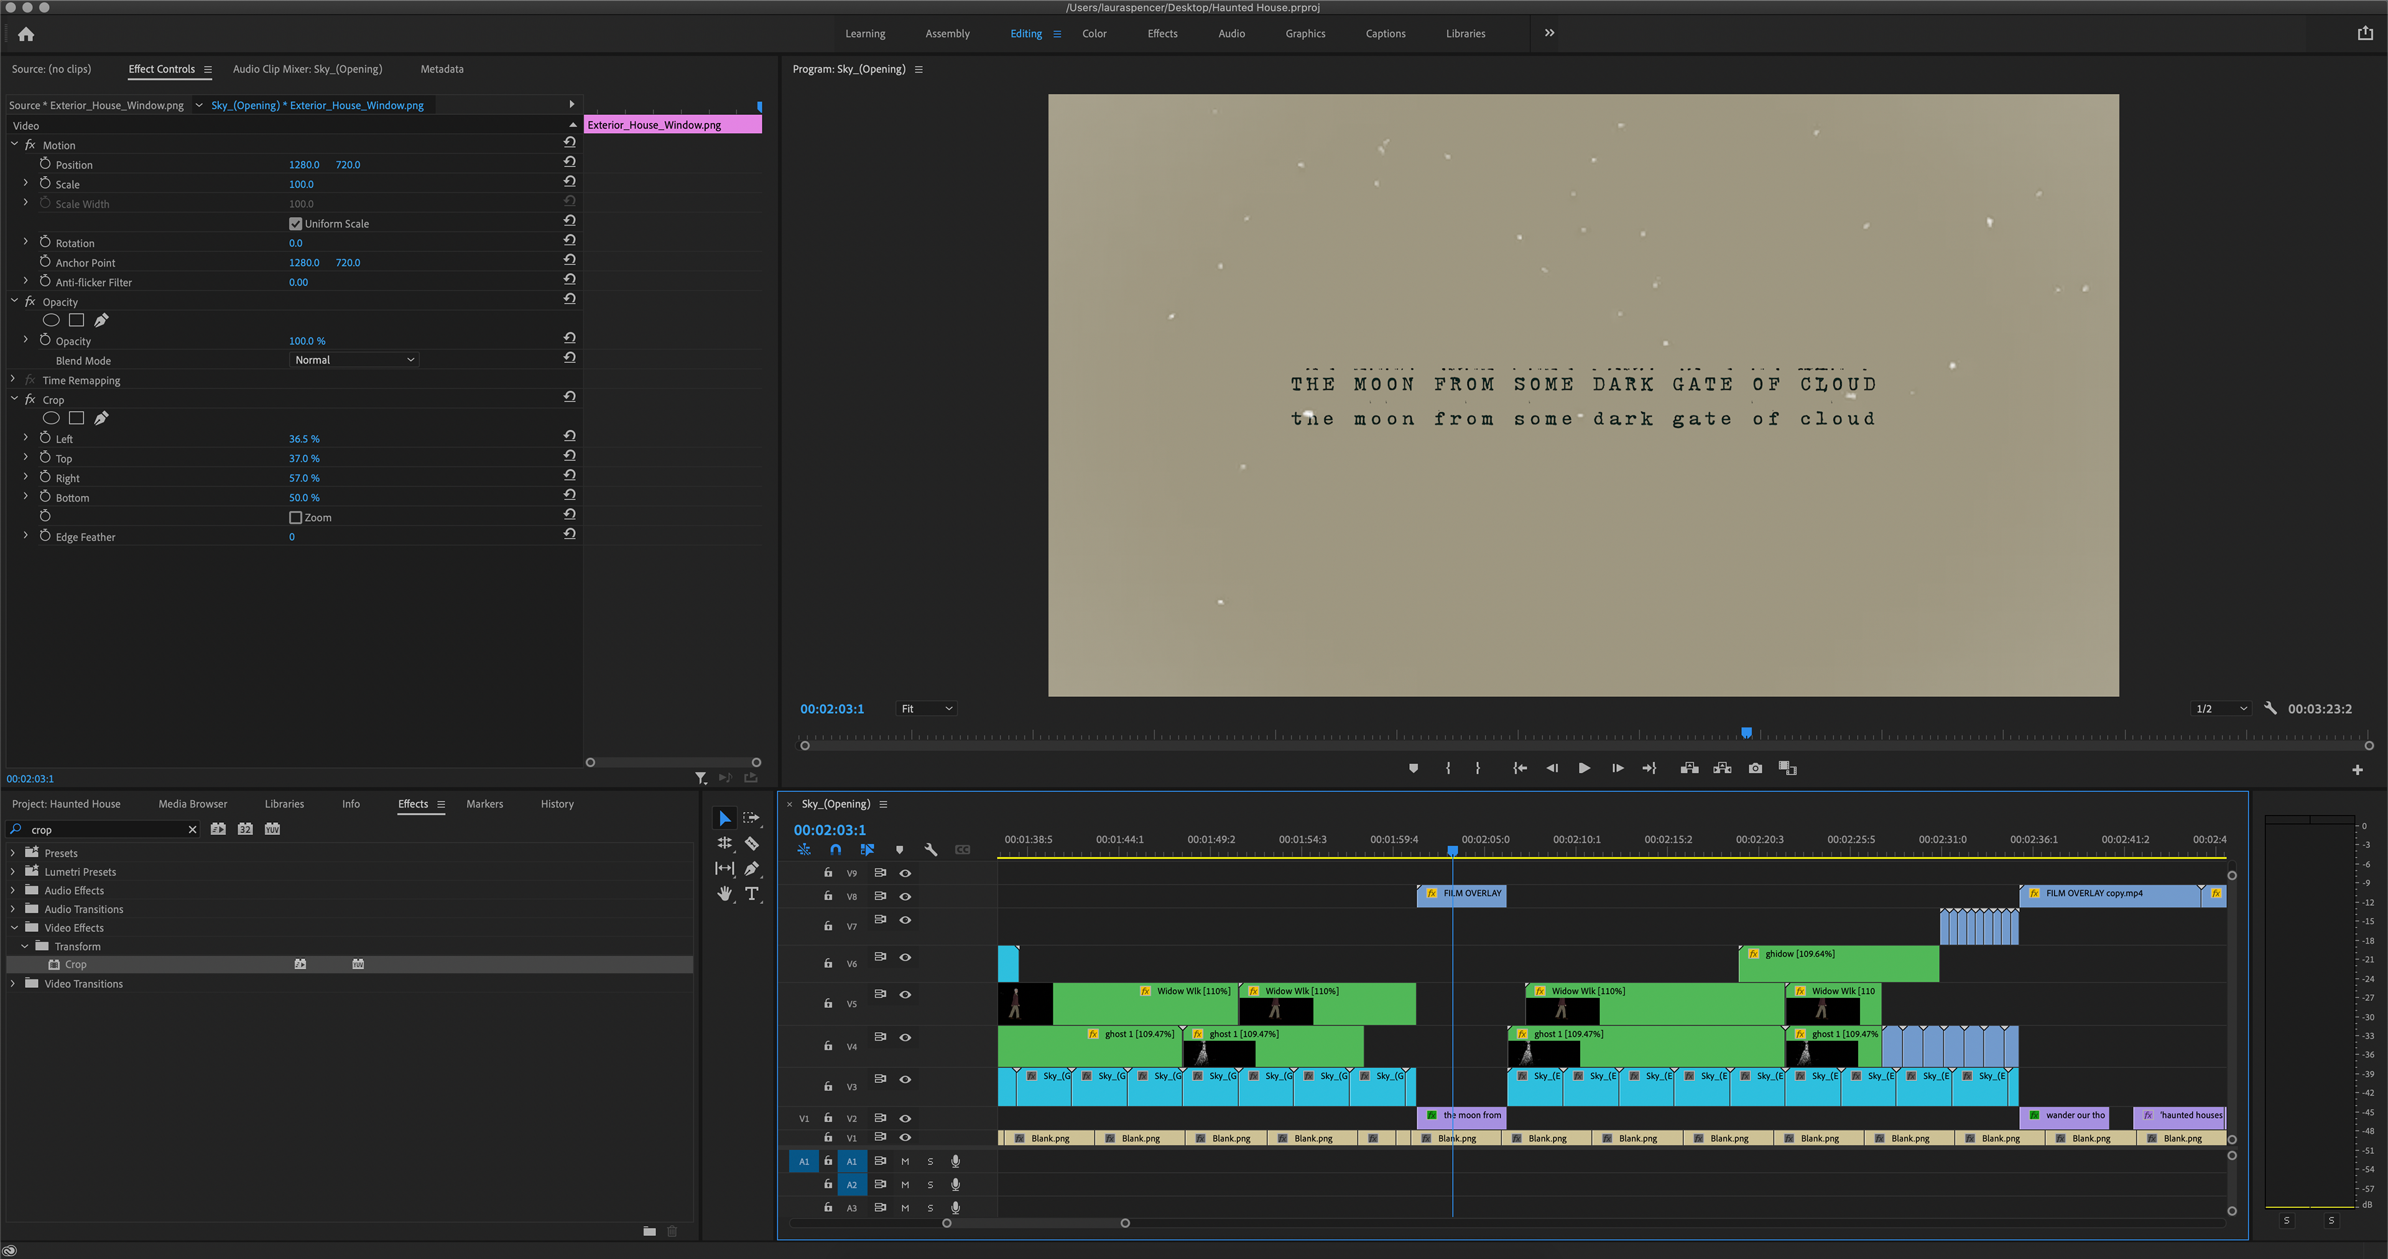Hide the V9 track output
The width and height of the screenshot is (2388, 1259).
pos(905,872)
